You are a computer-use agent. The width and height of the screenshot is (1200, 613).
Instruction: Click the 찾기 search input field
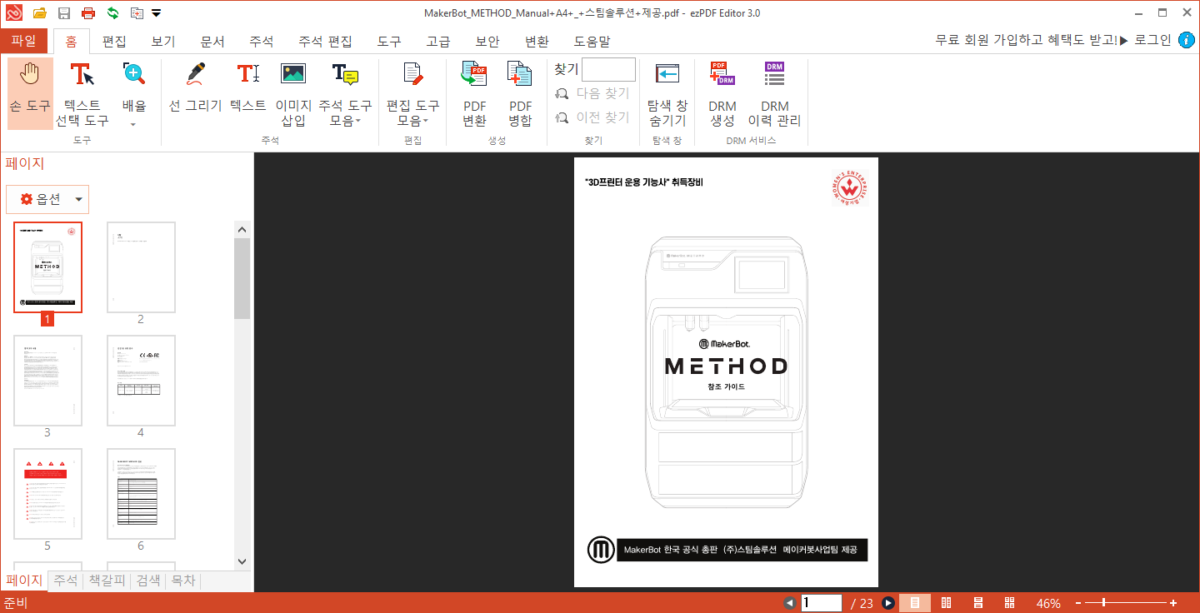pos(608,70)
